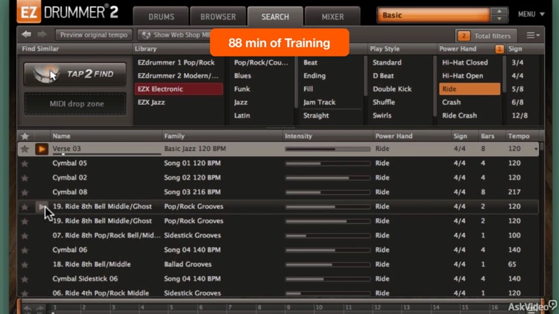Go back with the left arrow icon
Image resolution: width=559 pixels, height=314 pixels.
(26, 34)
